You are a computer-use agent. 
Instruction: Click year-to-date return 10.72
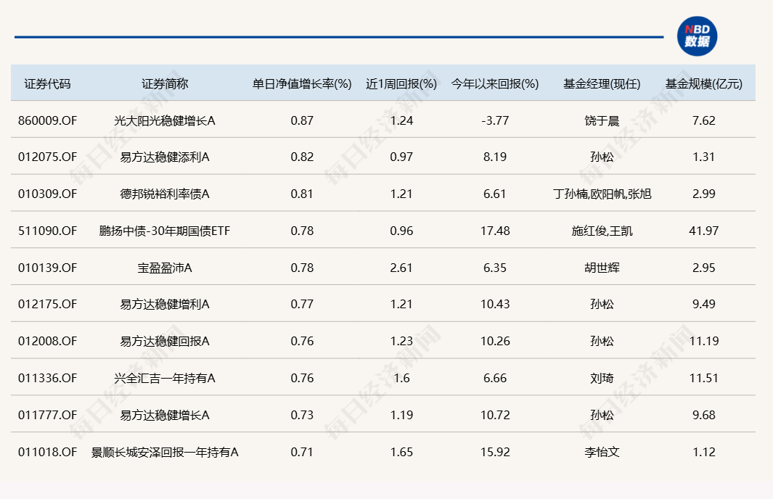click(x=495, y=416)
